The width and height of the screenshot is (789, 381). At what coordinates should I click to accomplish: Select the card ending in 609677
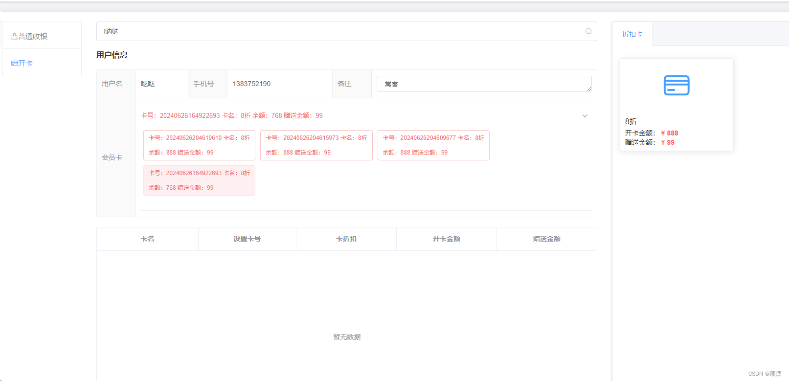[x=433, y=145]
